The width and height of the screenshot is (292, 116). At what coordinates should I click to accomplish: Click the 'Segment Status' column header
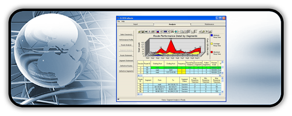coord(184,80)
